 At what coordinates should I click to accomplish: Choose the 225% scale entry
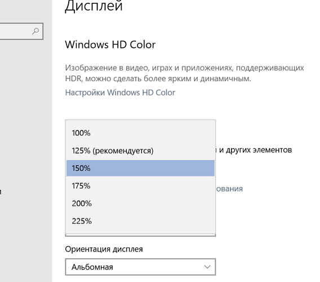click(x=140, y=221)
